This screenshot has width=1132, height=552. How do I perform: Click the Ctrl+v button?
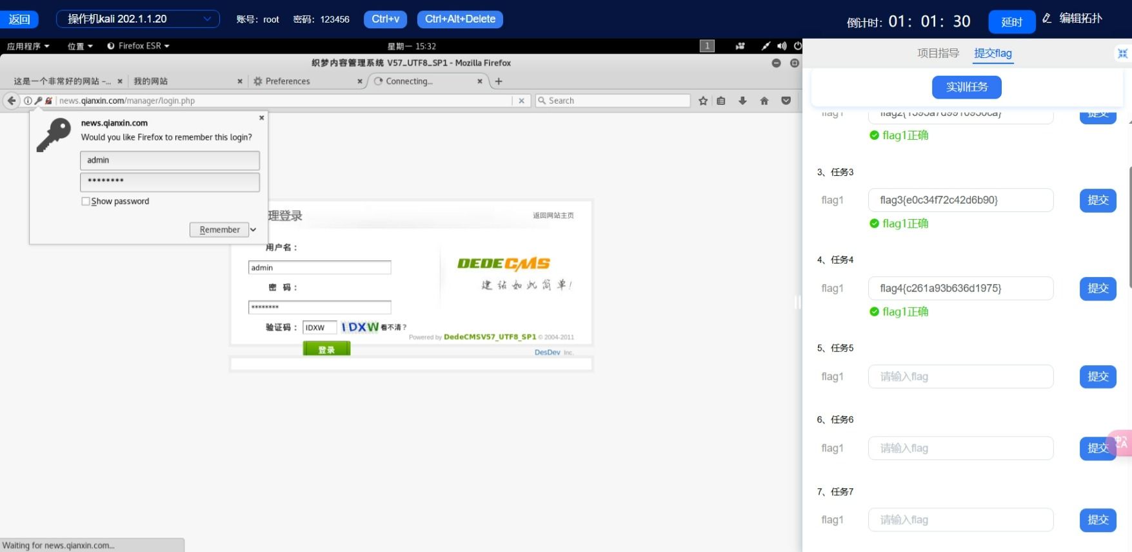click(385, 19)
